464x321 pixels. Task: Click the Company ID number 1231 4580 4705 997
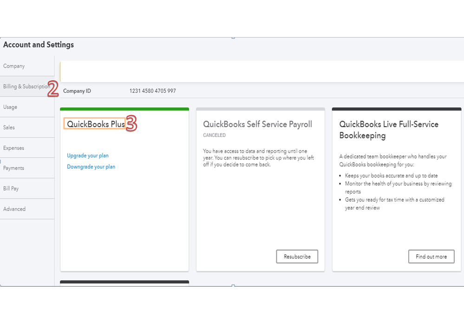152,91
